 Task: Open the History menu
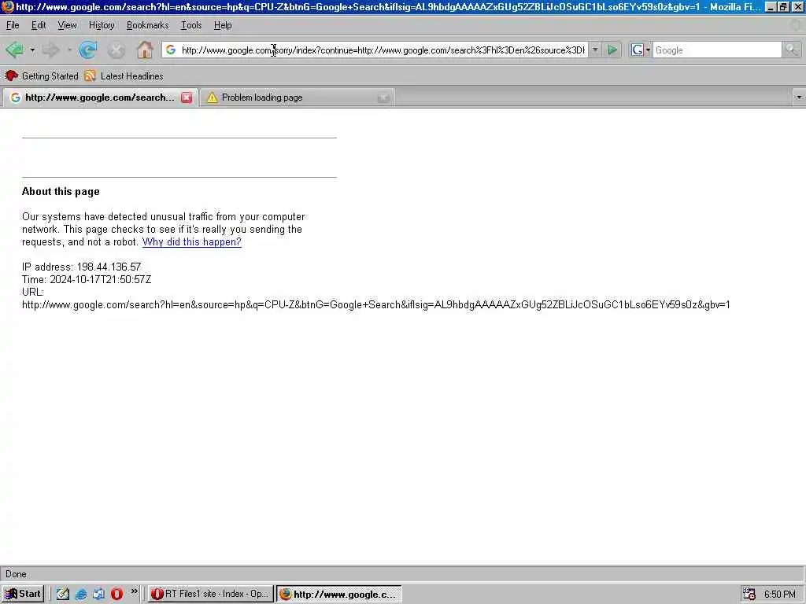(102, 25)
